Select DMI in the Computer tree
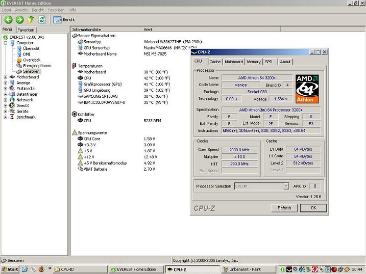This screenshot has height=274, width=366. click(x=27, y=54)
